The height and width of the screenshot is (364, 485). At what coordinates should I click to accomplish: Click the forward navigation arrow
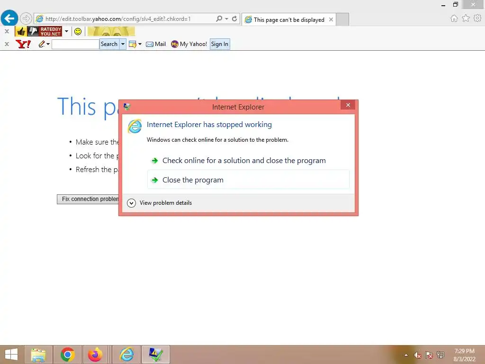pyautogui.click(x=26, y=18)
